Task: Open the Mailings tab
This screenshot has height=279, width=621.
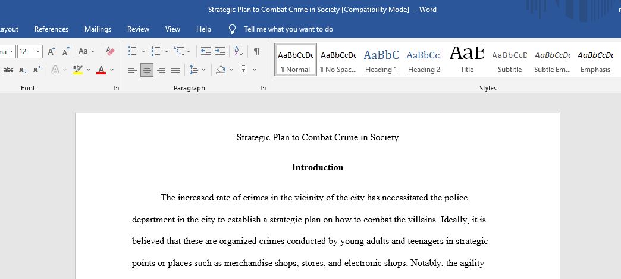Action: pos(98,29)
